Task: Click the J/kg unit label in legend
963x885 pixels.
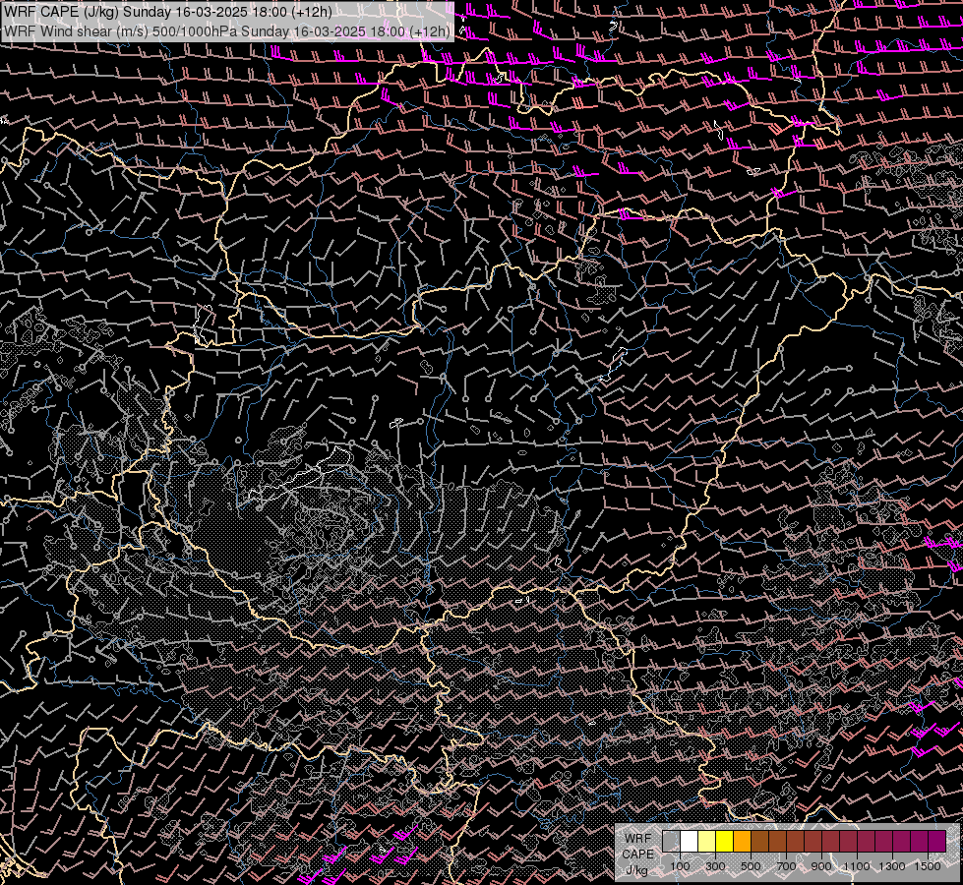Action: (x=636, y=870)
